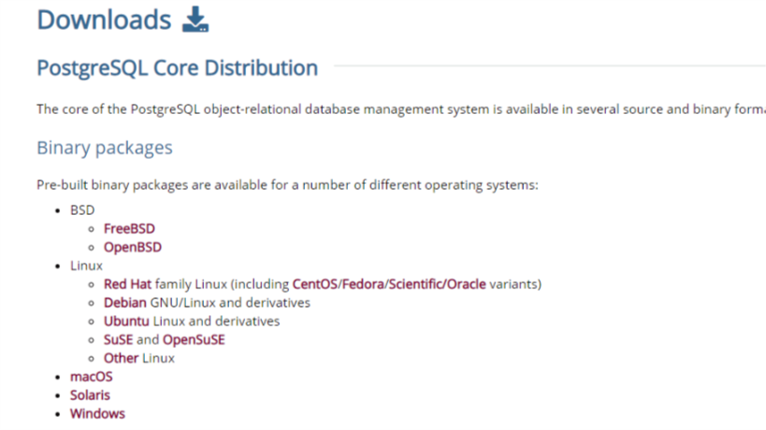Open the FreeBSD packages link

tap(129, 228)
